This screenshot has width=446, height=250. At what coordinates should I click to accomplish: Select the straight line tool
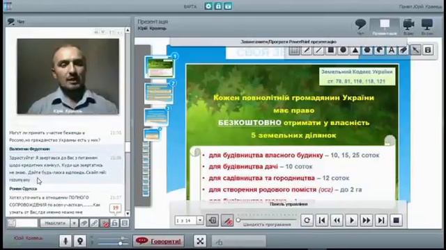(x=318, y=50)
